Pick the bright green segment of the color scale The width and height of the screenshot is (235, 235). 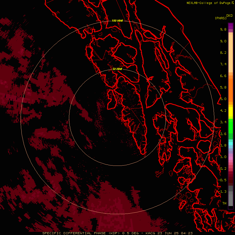231,126
